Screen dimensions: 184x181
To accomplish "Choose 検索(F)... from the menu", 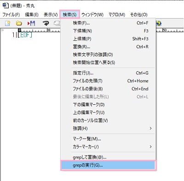I will click(x=108, y=23).
